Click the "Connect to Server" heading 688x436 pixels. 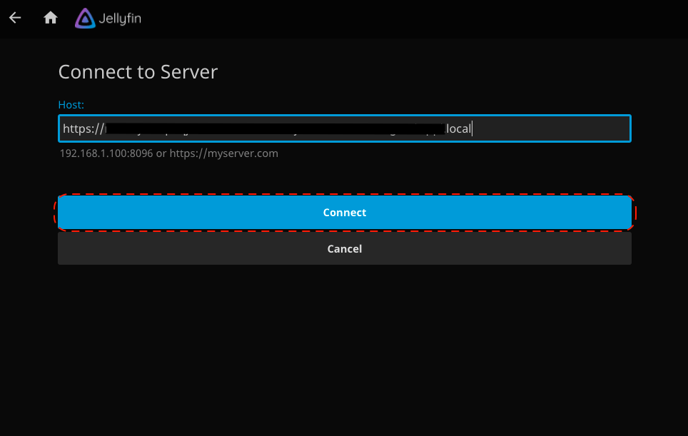(138, 72)
